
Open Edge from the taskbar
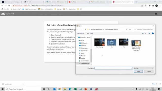tap(70, 89)
